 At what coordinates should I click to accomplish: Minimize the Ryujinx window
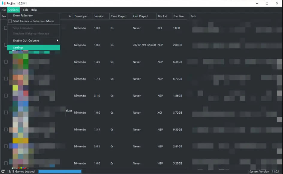tap(257, 3)
